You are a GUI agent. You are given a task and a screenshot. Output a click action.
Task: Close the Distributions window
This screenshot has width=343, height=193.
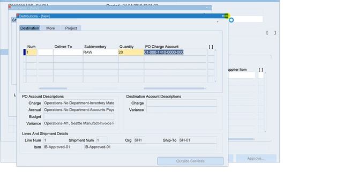[227, 16]
